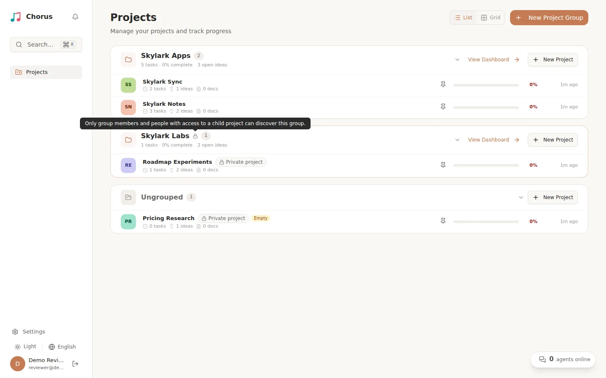
Task: Collapse the Skylark Apps group chevron
Action: (x=457, y=60)
